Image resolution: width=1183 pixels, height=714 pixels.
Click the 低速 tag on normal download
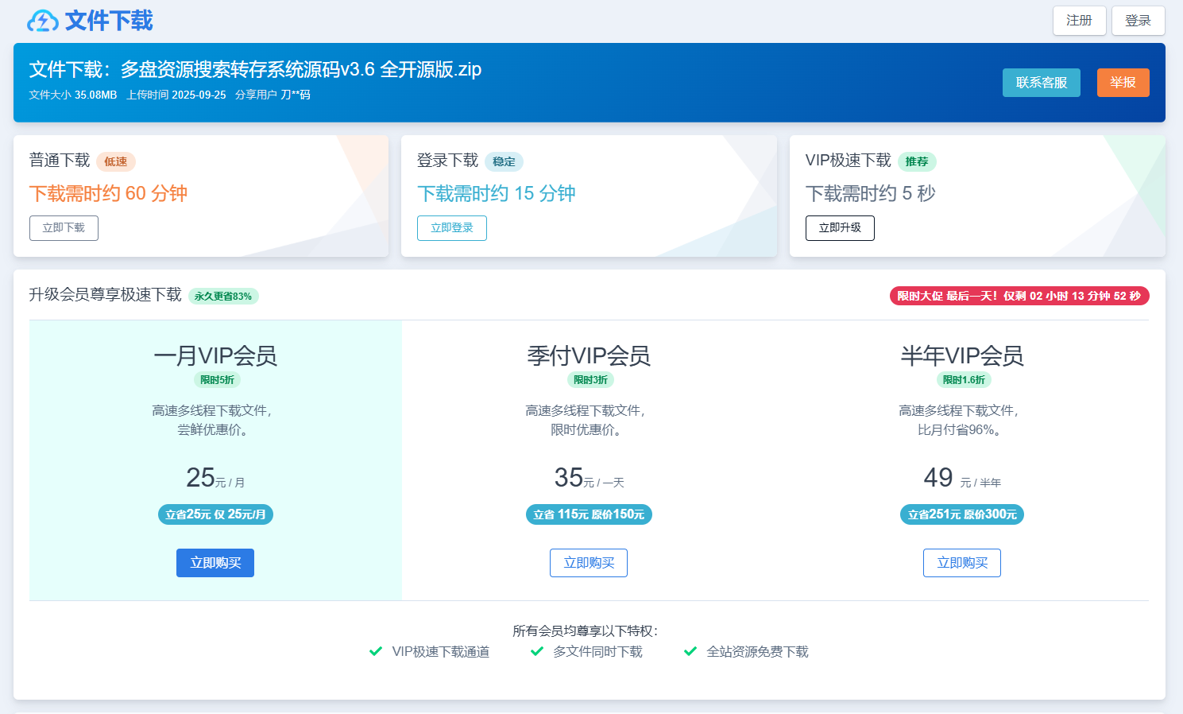click(x=116, y=161)
